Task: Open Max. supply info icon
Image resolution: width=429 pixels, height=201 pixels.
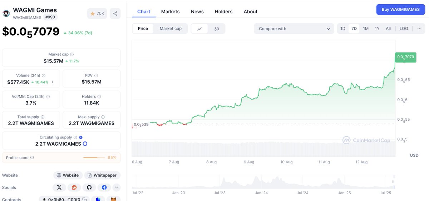Action: (103, 117)
